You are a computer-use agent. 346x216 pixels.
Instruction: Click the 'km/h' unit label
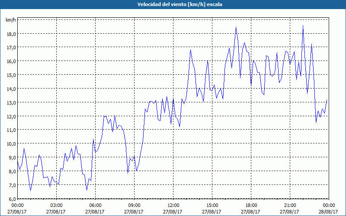[x=10, y=20]
